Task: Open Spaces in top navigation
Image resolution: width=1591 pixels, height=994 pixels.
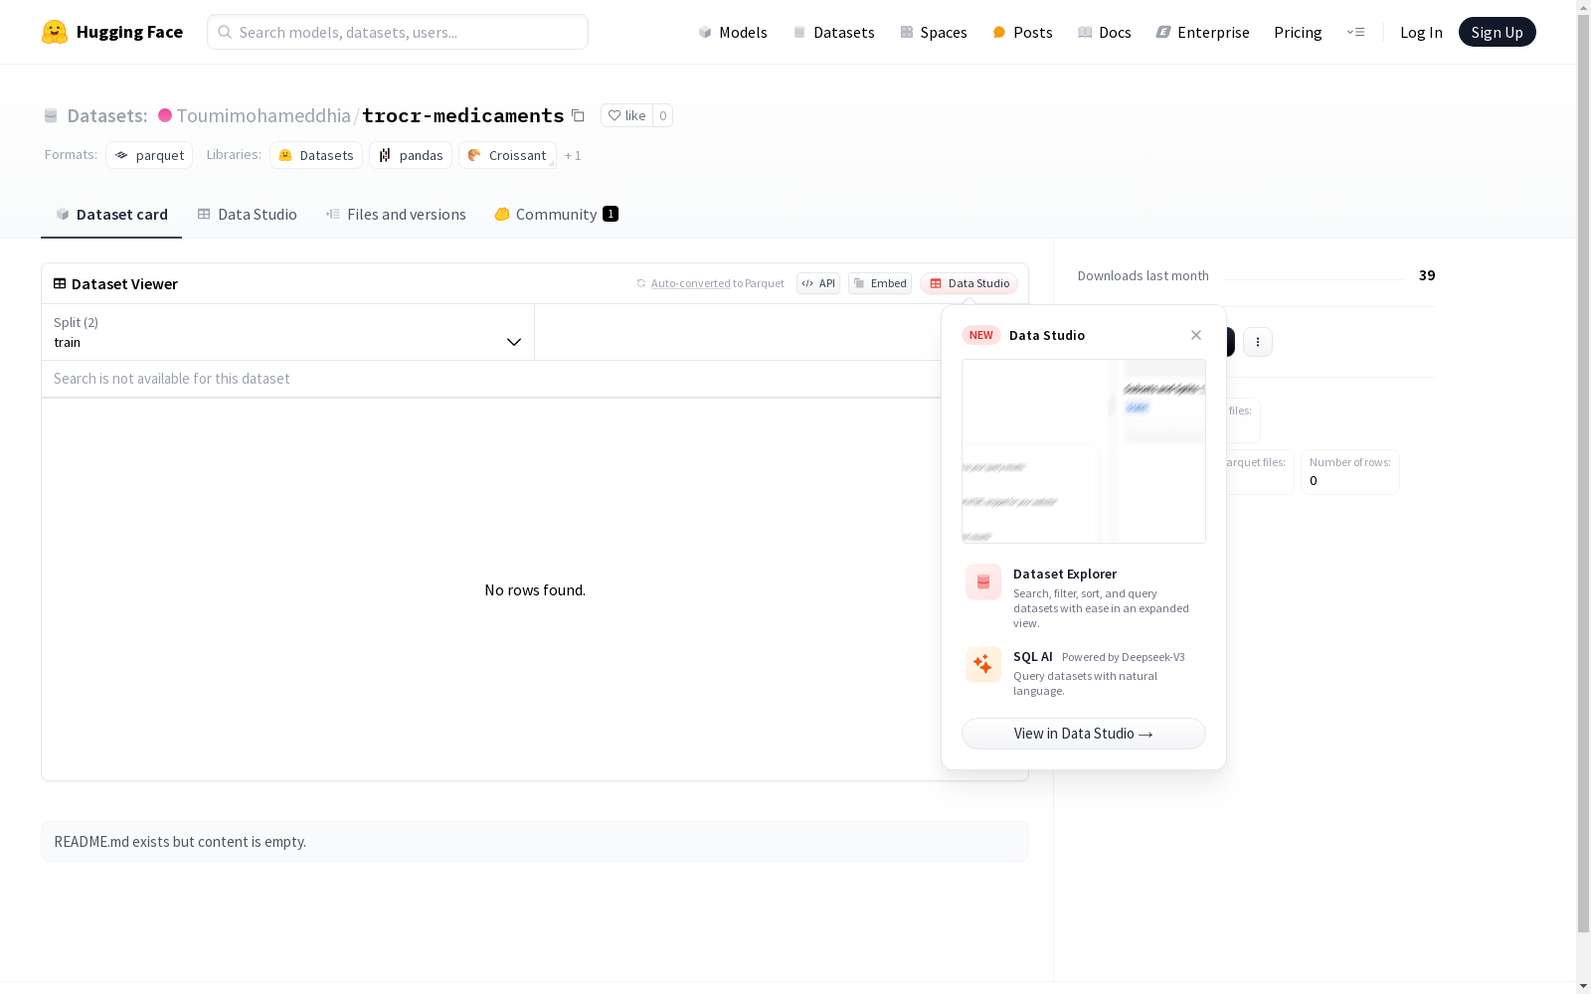Action: pos(934,32)
